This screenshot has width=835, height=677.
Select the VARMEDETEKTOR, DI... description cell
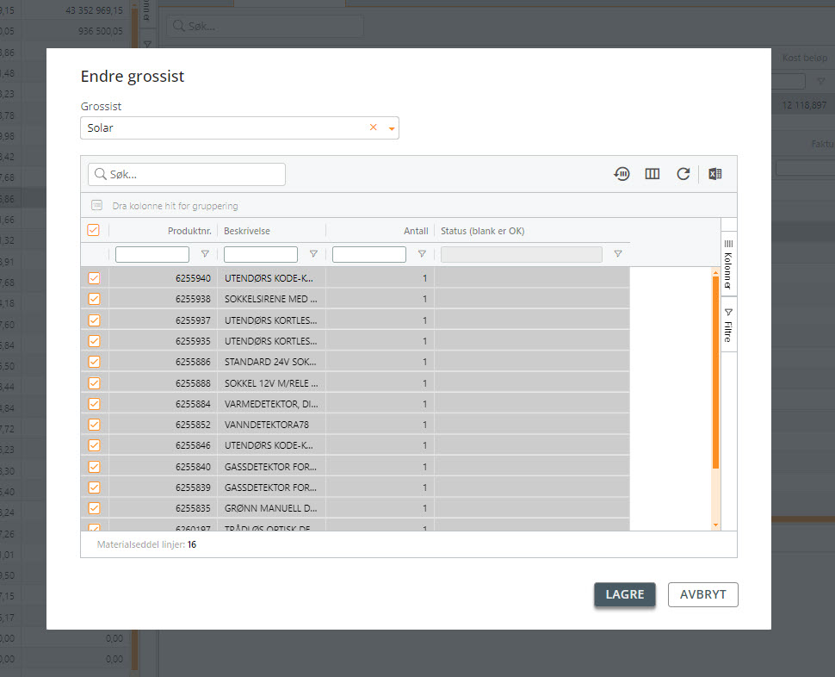point(271,404)
